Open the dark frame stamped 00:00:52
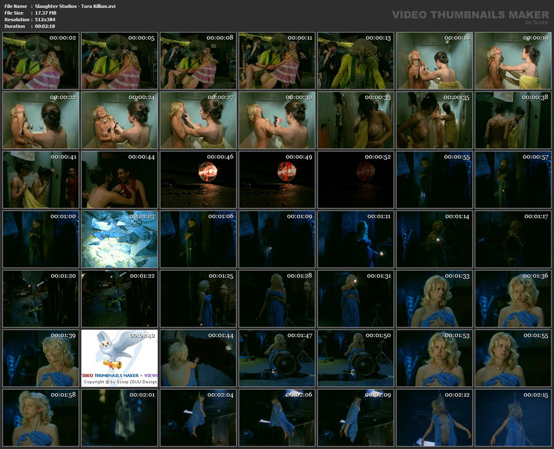The width and height of the screenshot is (554, 449). pyautogui.click(x=356, y=180)
